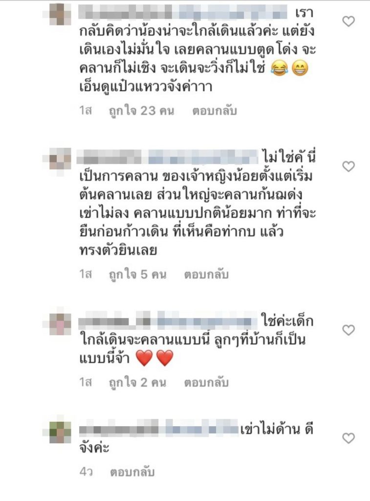
Task: Tap ตอบกลับ under the 4ว comment
Action: [x=132, y=472]
